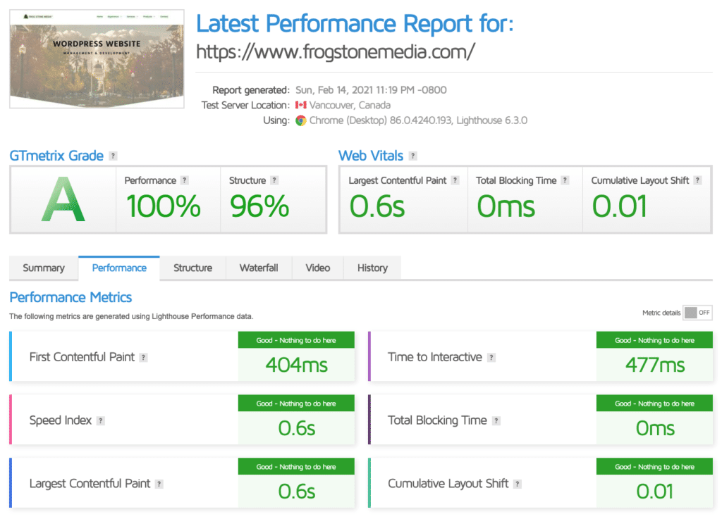
Task: Select the Summary tab
Action: click(43, 268)
